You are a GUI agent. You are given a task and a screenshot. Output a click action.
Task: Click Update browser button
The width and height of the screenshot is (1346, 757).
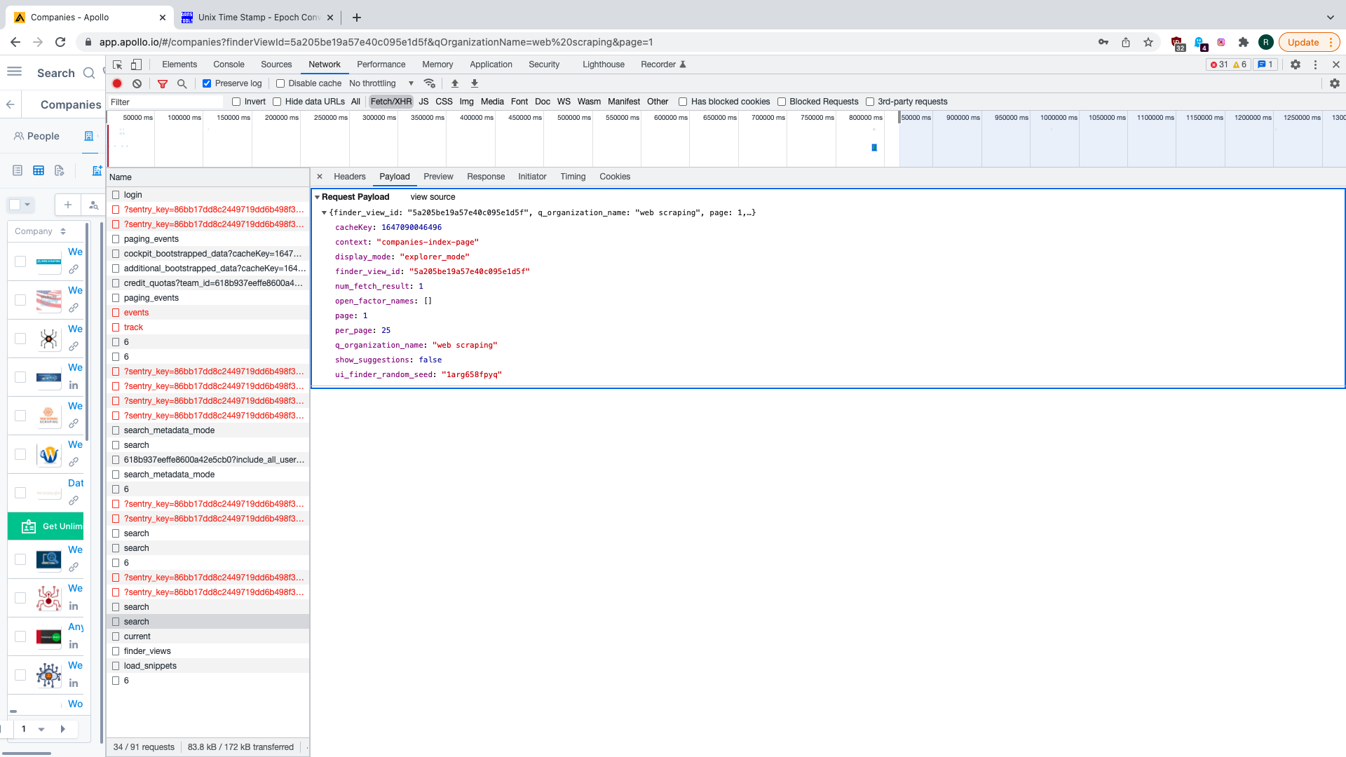pyautogui.click(x=1309, y=42)
